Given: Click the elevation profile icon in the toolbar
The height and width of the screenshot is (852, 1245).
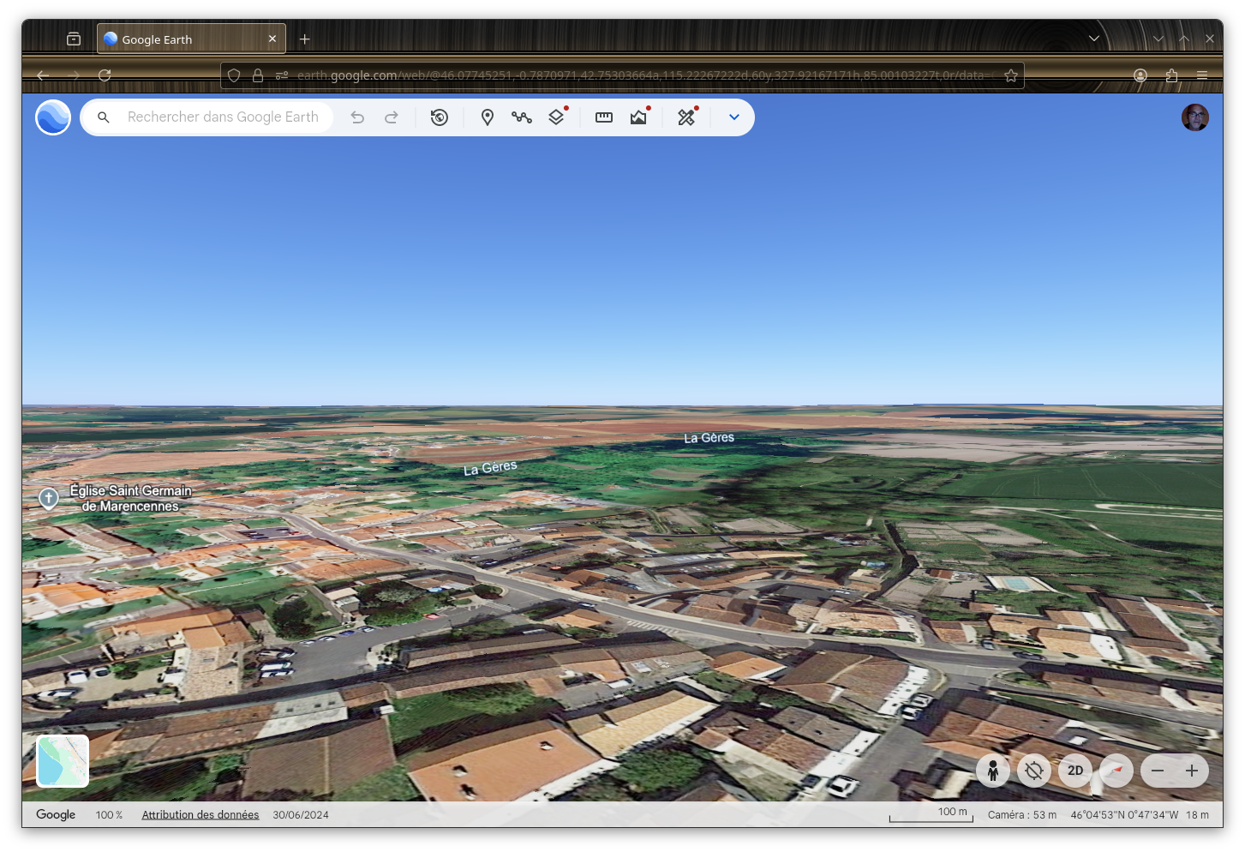Looking at the screenshot, I should pyautogui.click(x=638, y=117).
